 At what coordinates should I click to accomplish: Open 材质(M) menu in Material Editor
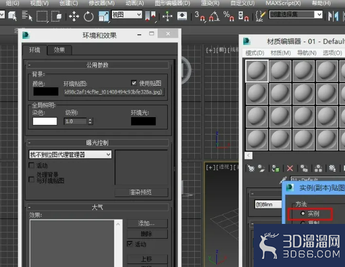click(x=281, y=53)
